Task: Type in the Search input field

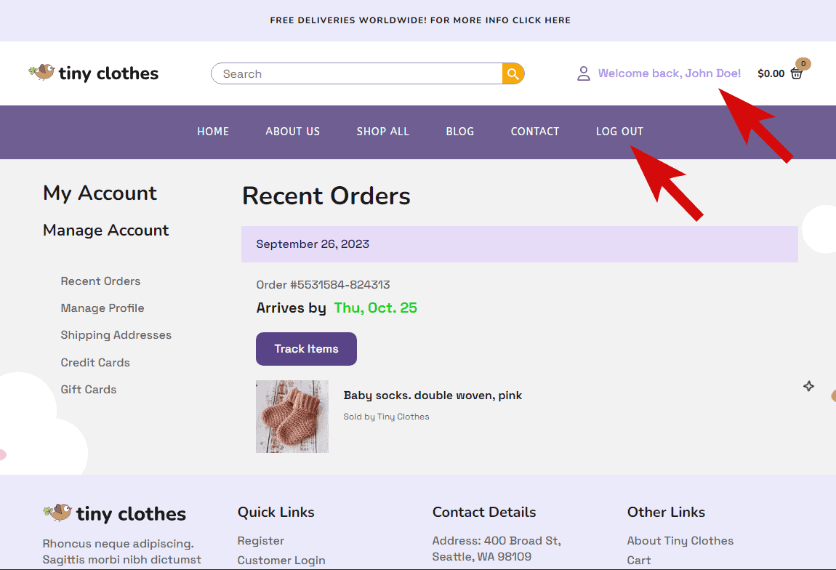Action: [x=356, y=73]
